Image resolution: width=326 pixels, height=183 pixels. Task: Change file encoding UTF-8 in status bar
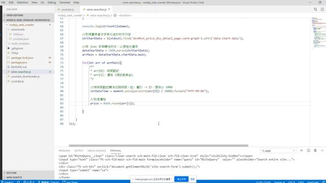coord(291,182)
